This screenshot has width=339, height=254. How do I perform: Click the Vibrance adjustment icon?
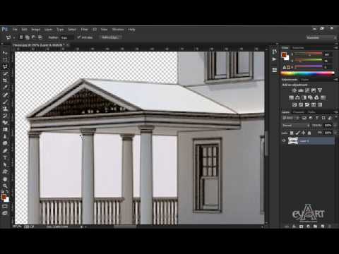(x=320, y=90)
